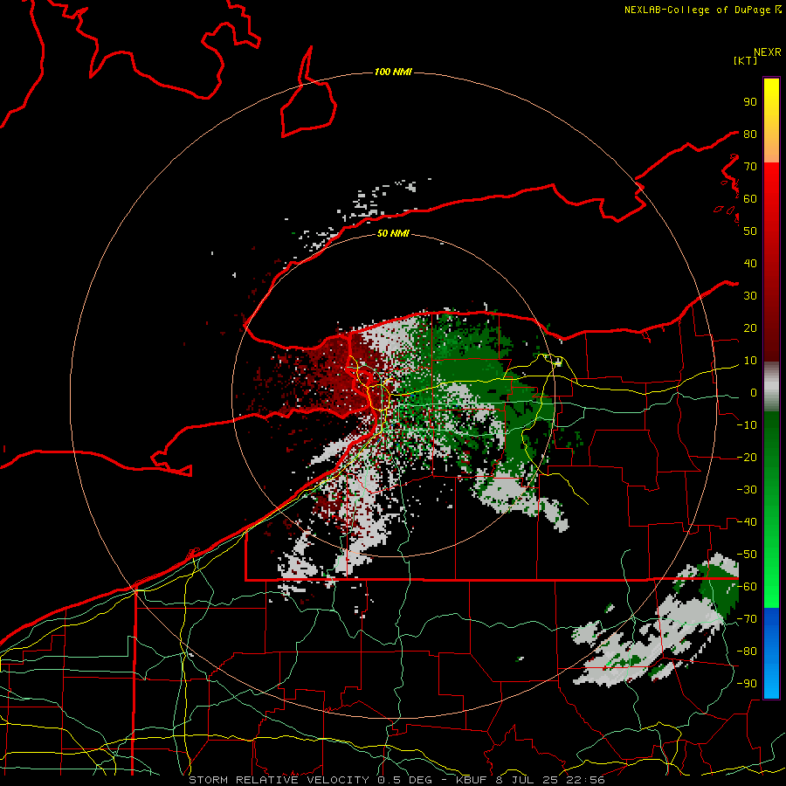Click the -60 value on the velocity scale

[x=747, y=587]
